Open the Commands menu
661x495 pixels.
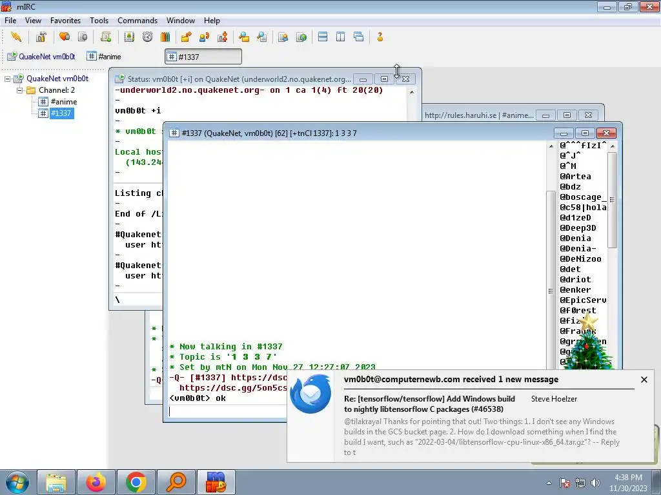tap(137, 20)
